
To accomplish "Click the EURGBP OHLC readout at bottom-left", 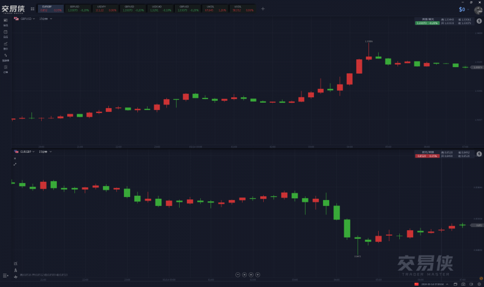I will (x=44, y=275).
